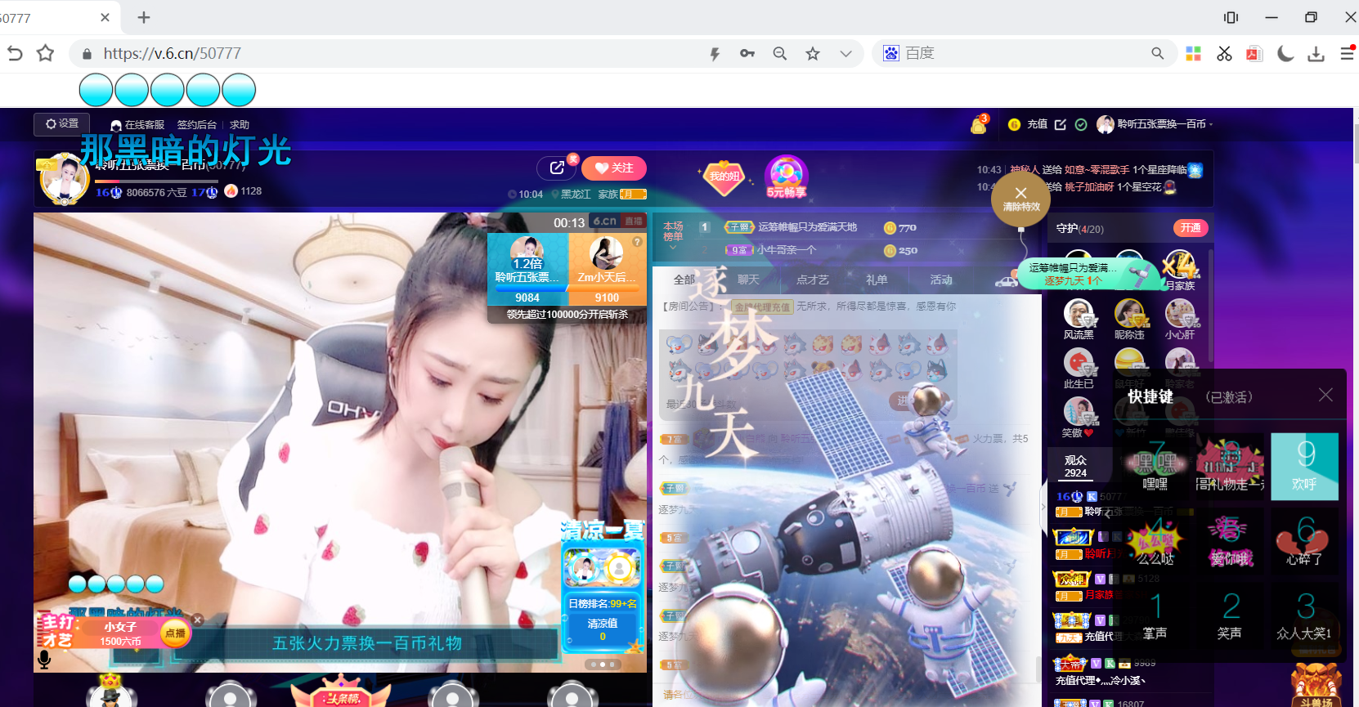Click the zoom magnifier icon in address bar
This screenshot has height=707, width=1359.
point(780,53)
